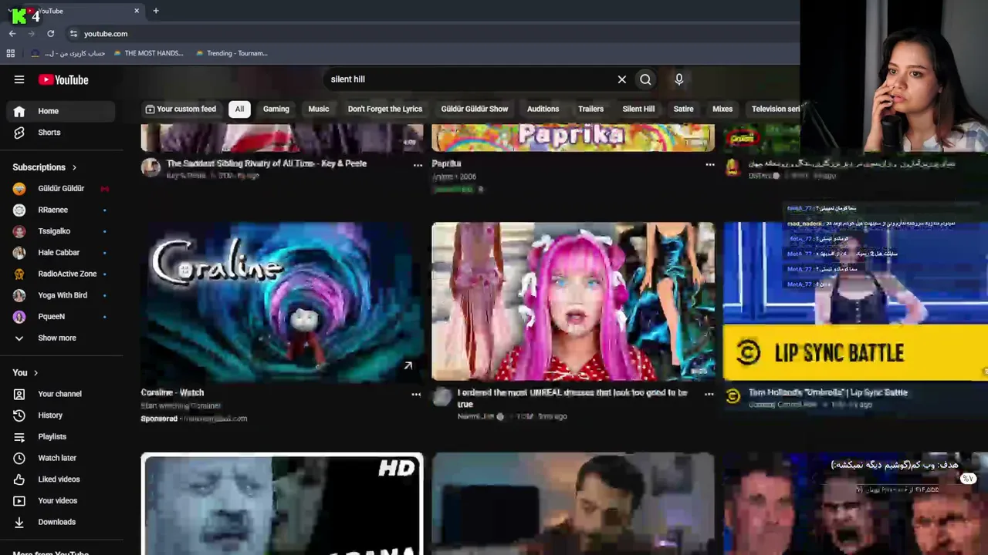Open RadioActive Zone subscription
988x555 pixels.
pos(62,274)
